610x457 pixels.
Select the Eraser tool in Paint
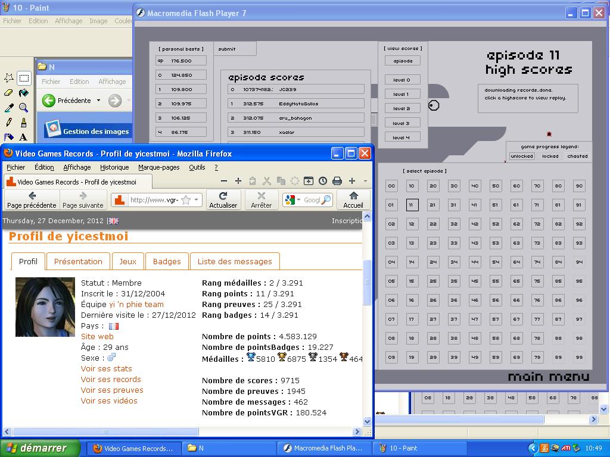(x=9, y=93)
